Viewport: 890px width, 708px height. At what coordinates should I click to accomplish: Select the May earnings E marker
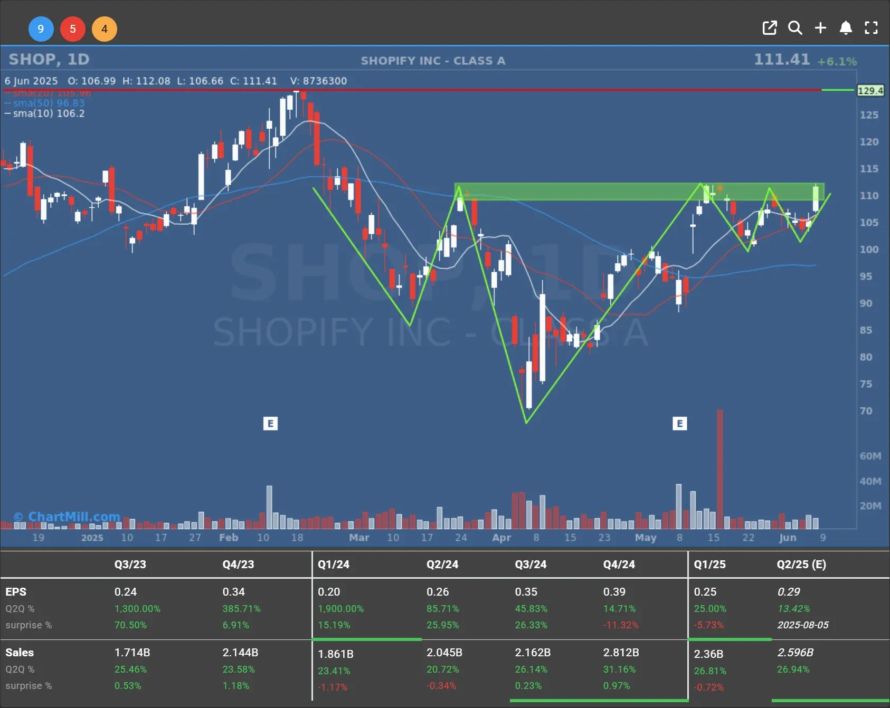[680, 423]
